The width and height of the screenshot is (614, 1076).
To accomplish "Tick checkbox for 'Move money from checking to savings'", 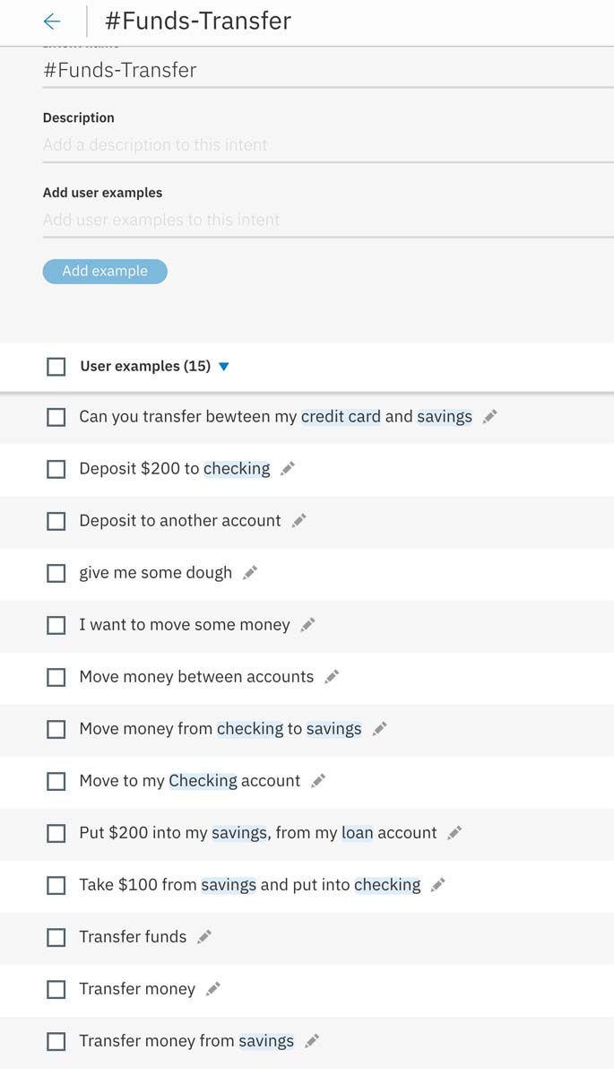I will (56, 729).
